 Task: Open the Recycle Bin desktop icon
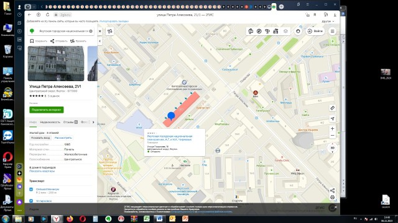(7, 51)
